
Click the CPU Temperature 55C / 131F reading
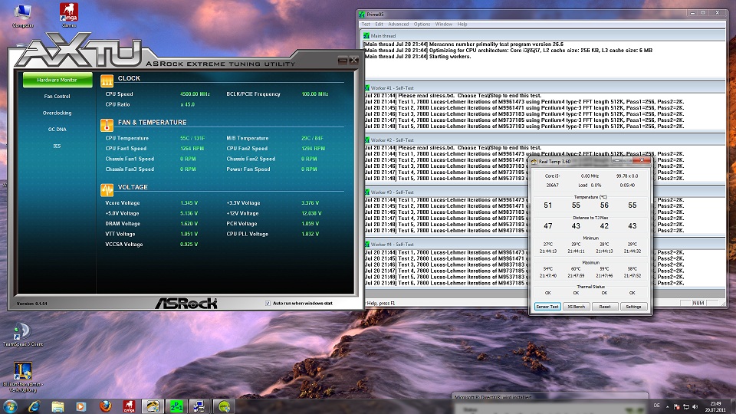click(192, 138)
